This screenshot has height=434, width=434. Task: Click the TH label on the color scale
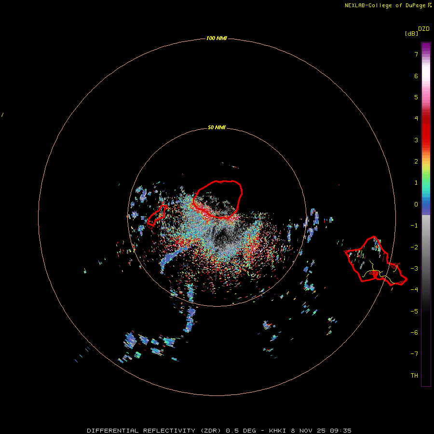(414, 375)
